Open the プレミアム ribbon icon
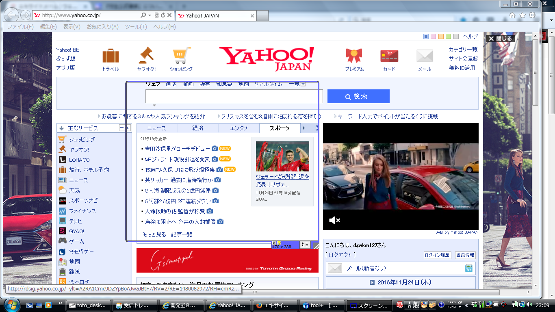The image size is (555, 312). click(354, 56)
